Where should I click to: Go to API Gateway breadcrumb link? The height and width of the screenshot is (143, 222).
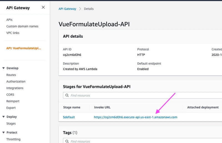(67, 9)
